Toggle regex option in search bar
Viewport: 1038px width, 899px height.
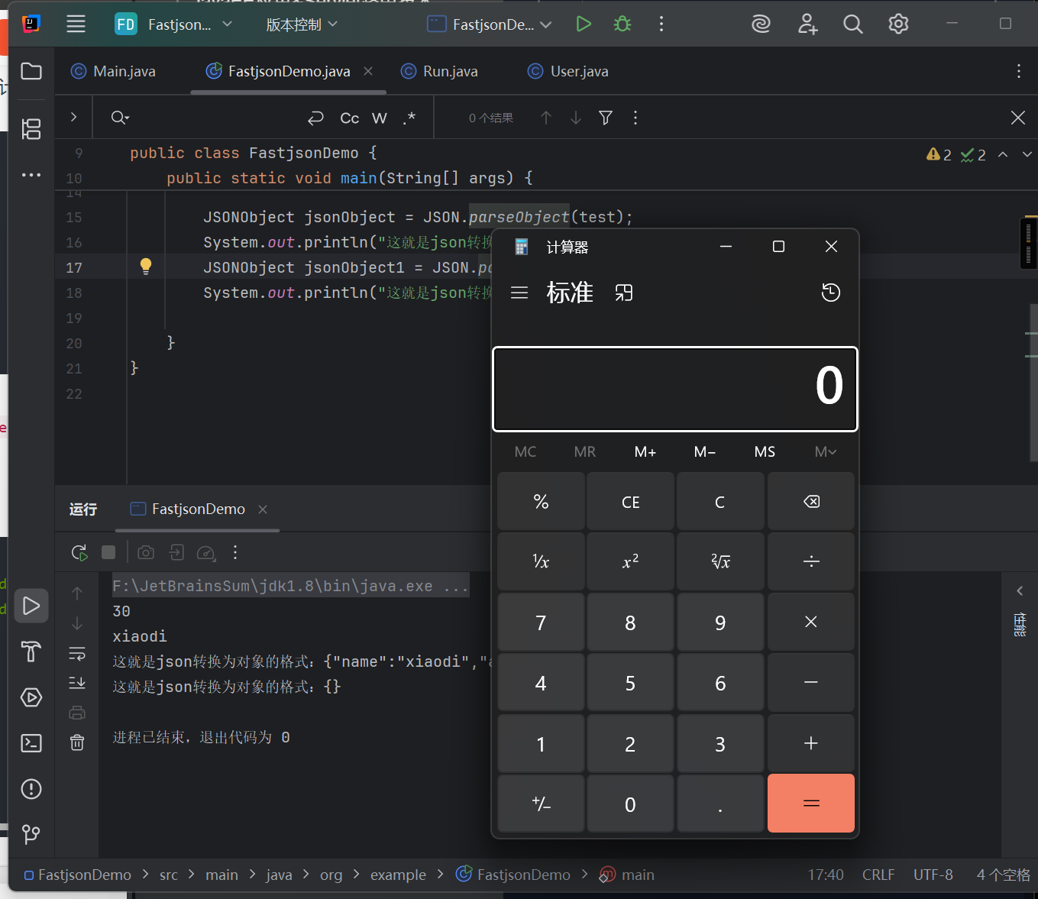409,118
